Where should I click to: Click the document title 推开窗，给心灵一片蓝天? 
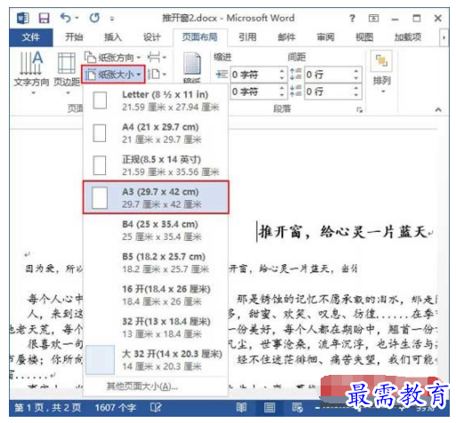(x=343, y=232)
